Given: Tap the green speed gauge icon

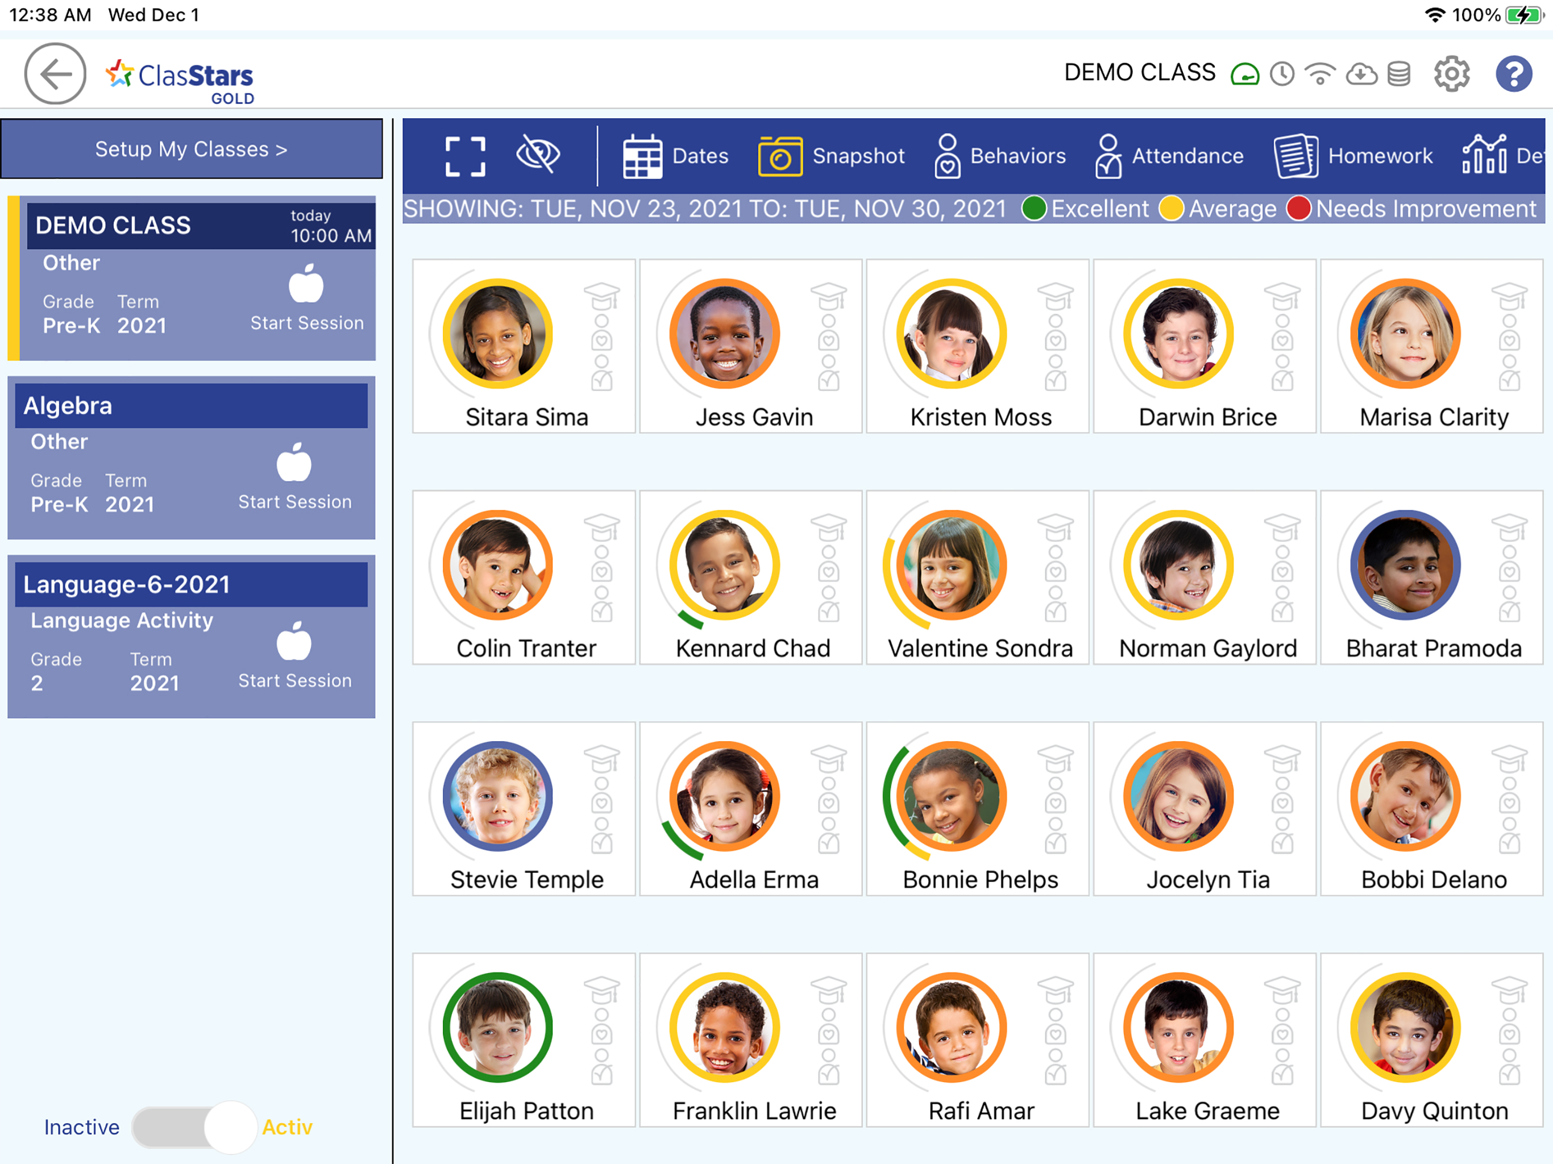Looking at the screenshot, I should 1245,74.
